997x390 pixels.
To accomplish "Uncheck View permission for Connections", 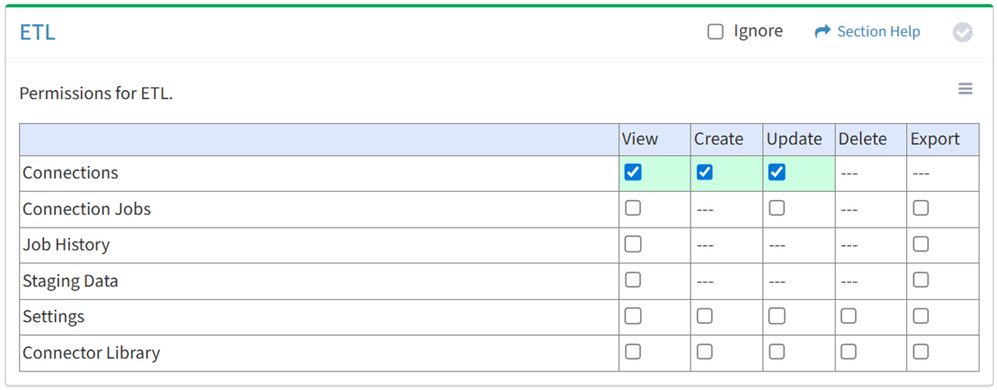I will 633,173.
